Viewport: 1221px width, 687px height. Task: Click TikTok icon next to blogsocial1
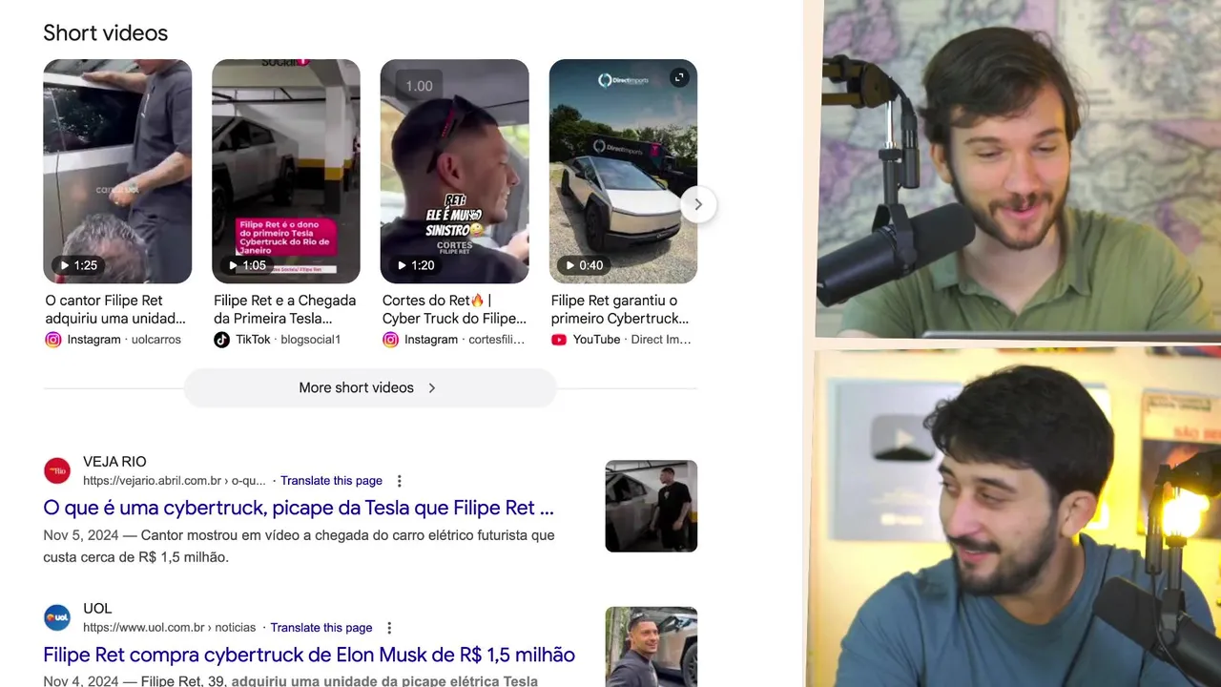coord(222,340)
